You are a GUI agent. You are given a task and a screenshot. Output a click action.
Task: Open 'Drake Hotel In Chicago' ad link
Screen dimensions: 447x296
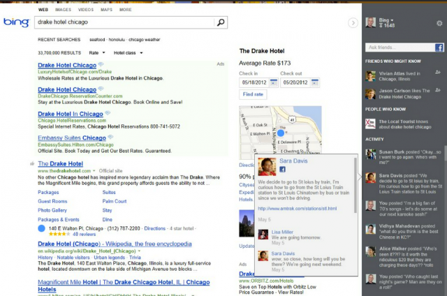pyautogui.click(x=71, y=114)
